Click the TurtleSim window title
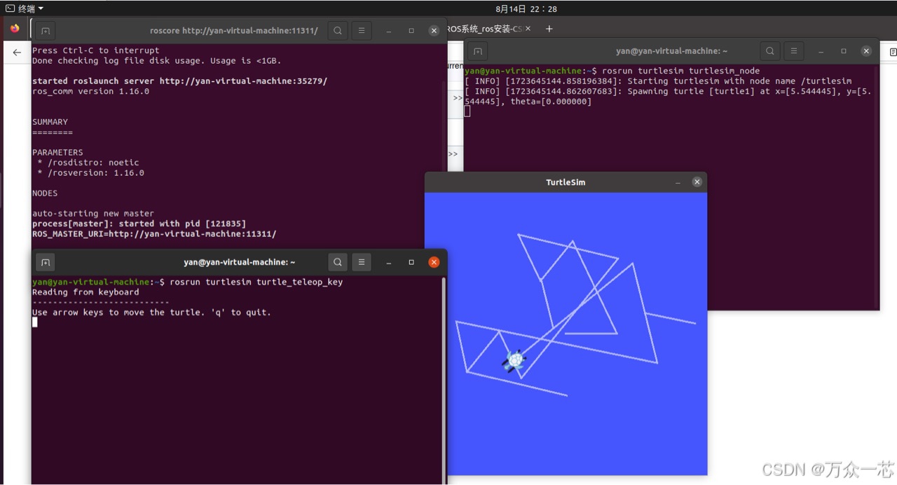This screenshot has height=485, width=897. [x=566, y=182]
